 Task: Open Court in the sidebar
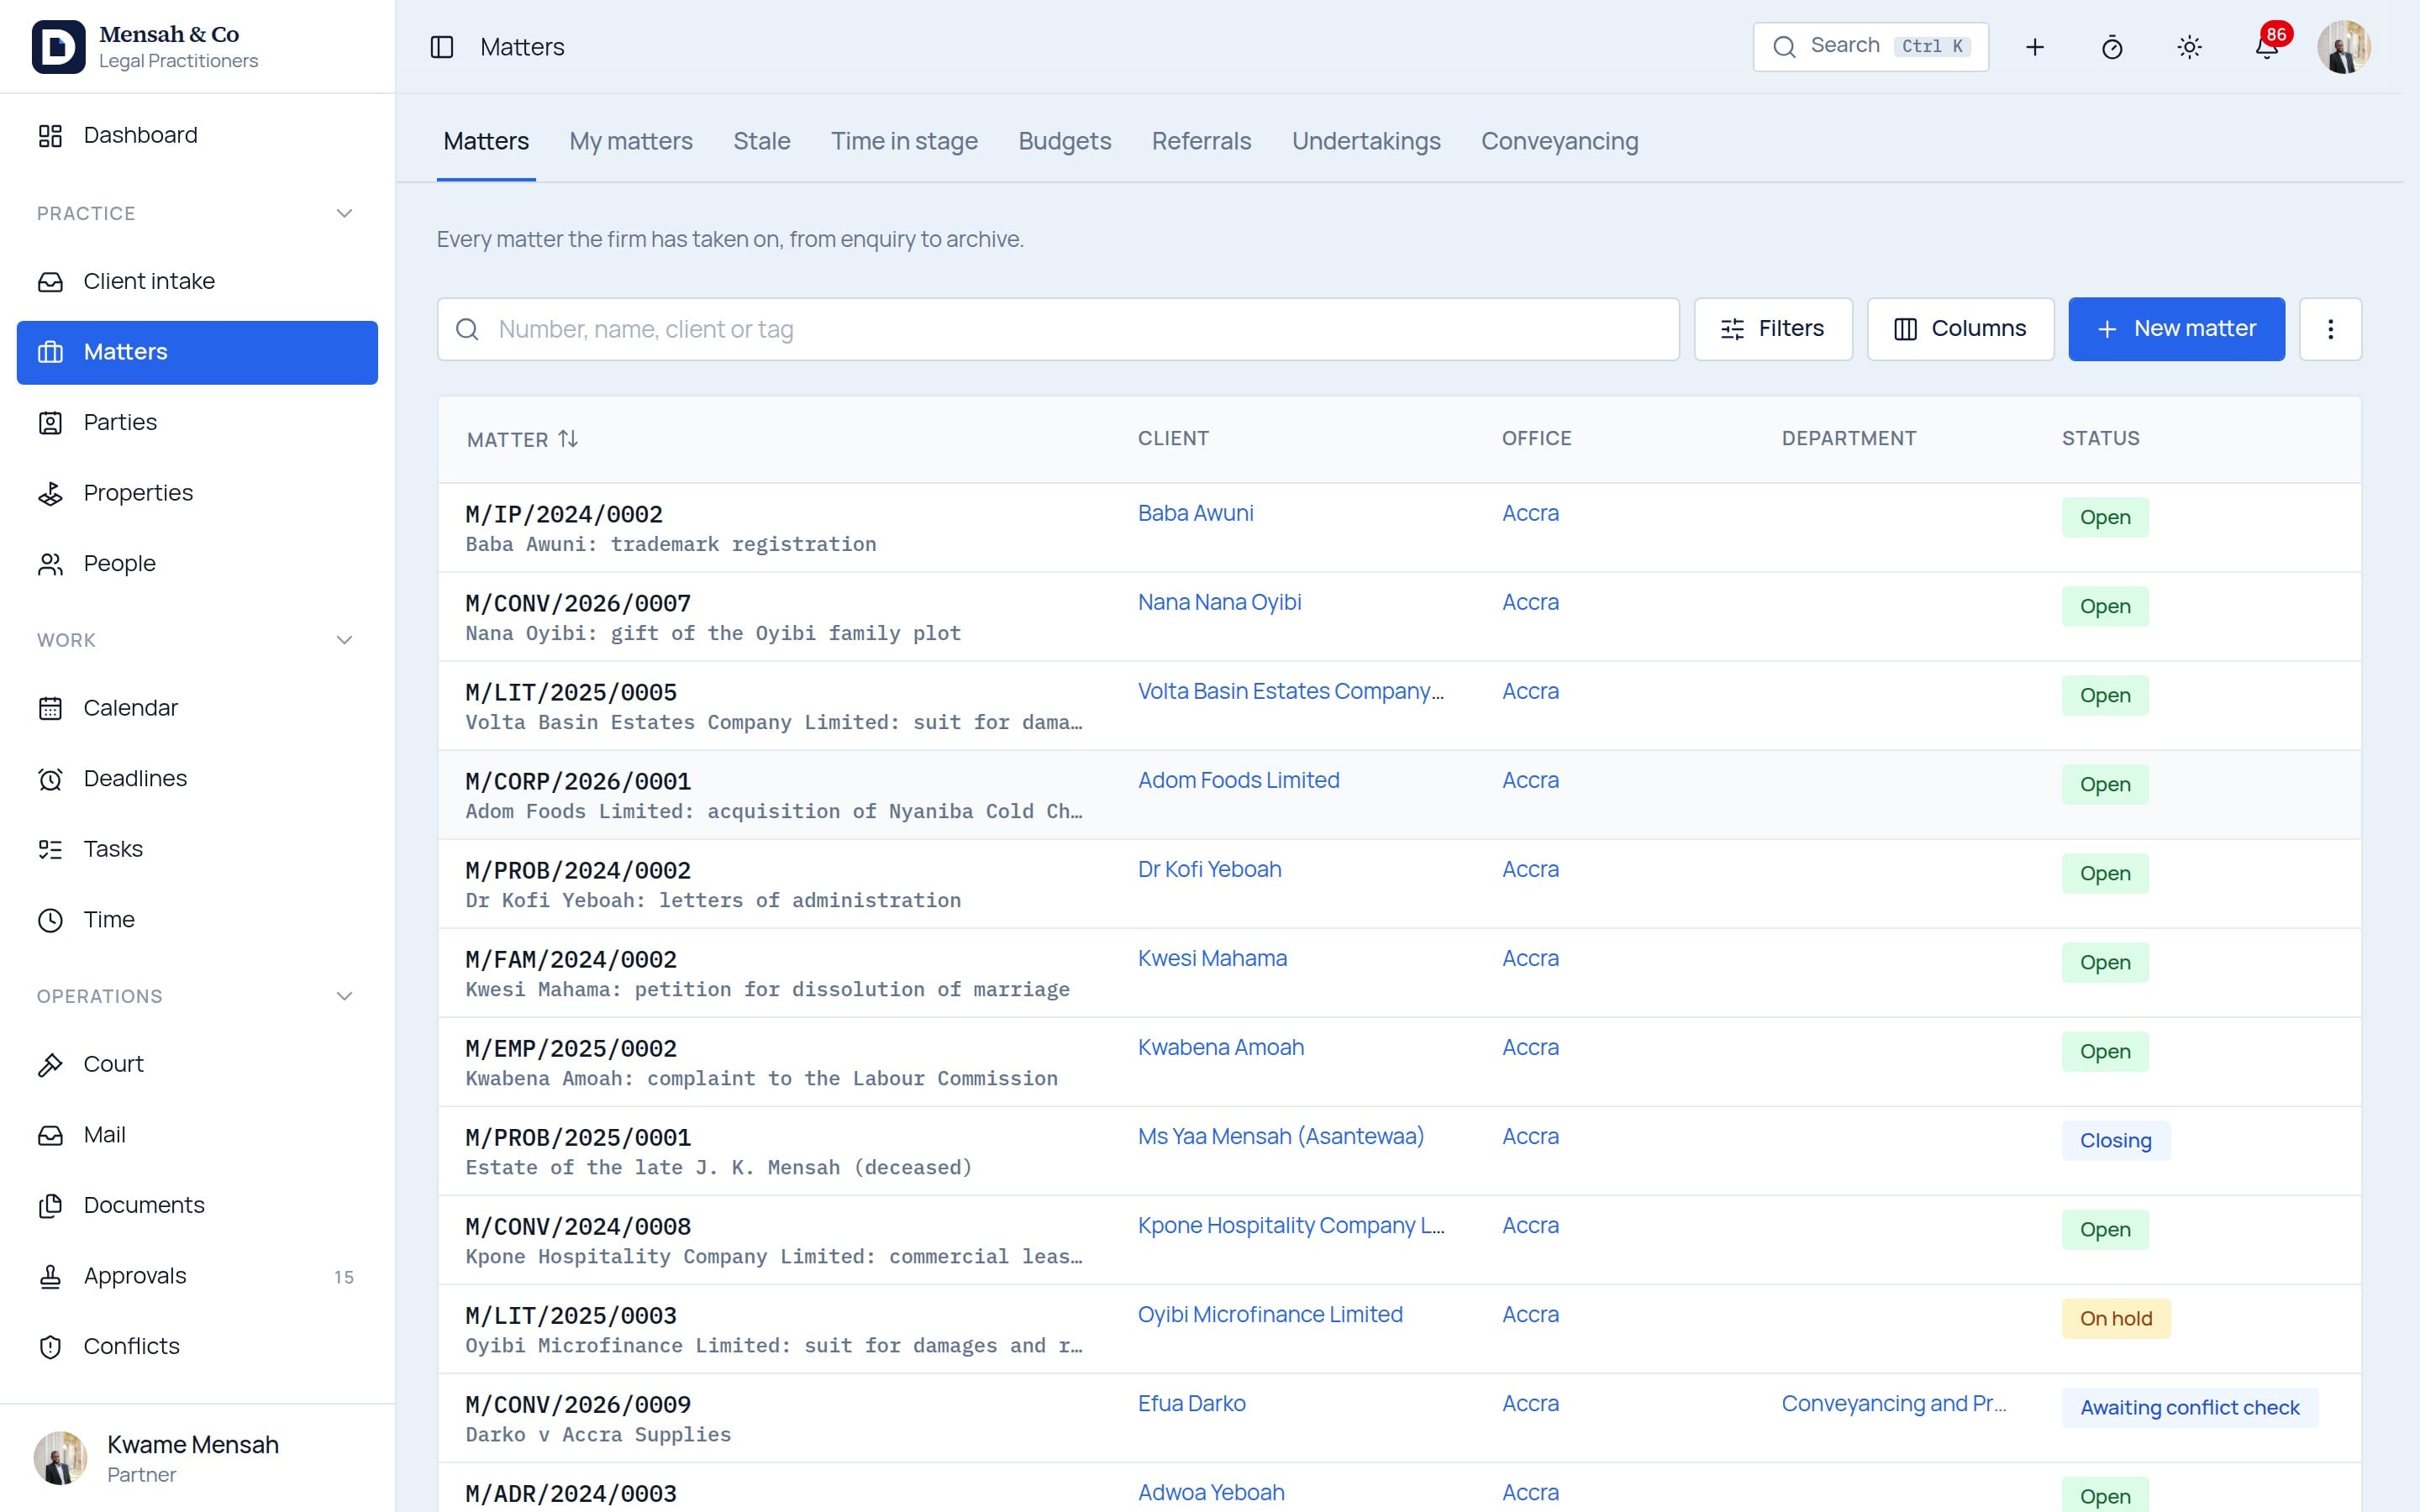(197, 1064)
